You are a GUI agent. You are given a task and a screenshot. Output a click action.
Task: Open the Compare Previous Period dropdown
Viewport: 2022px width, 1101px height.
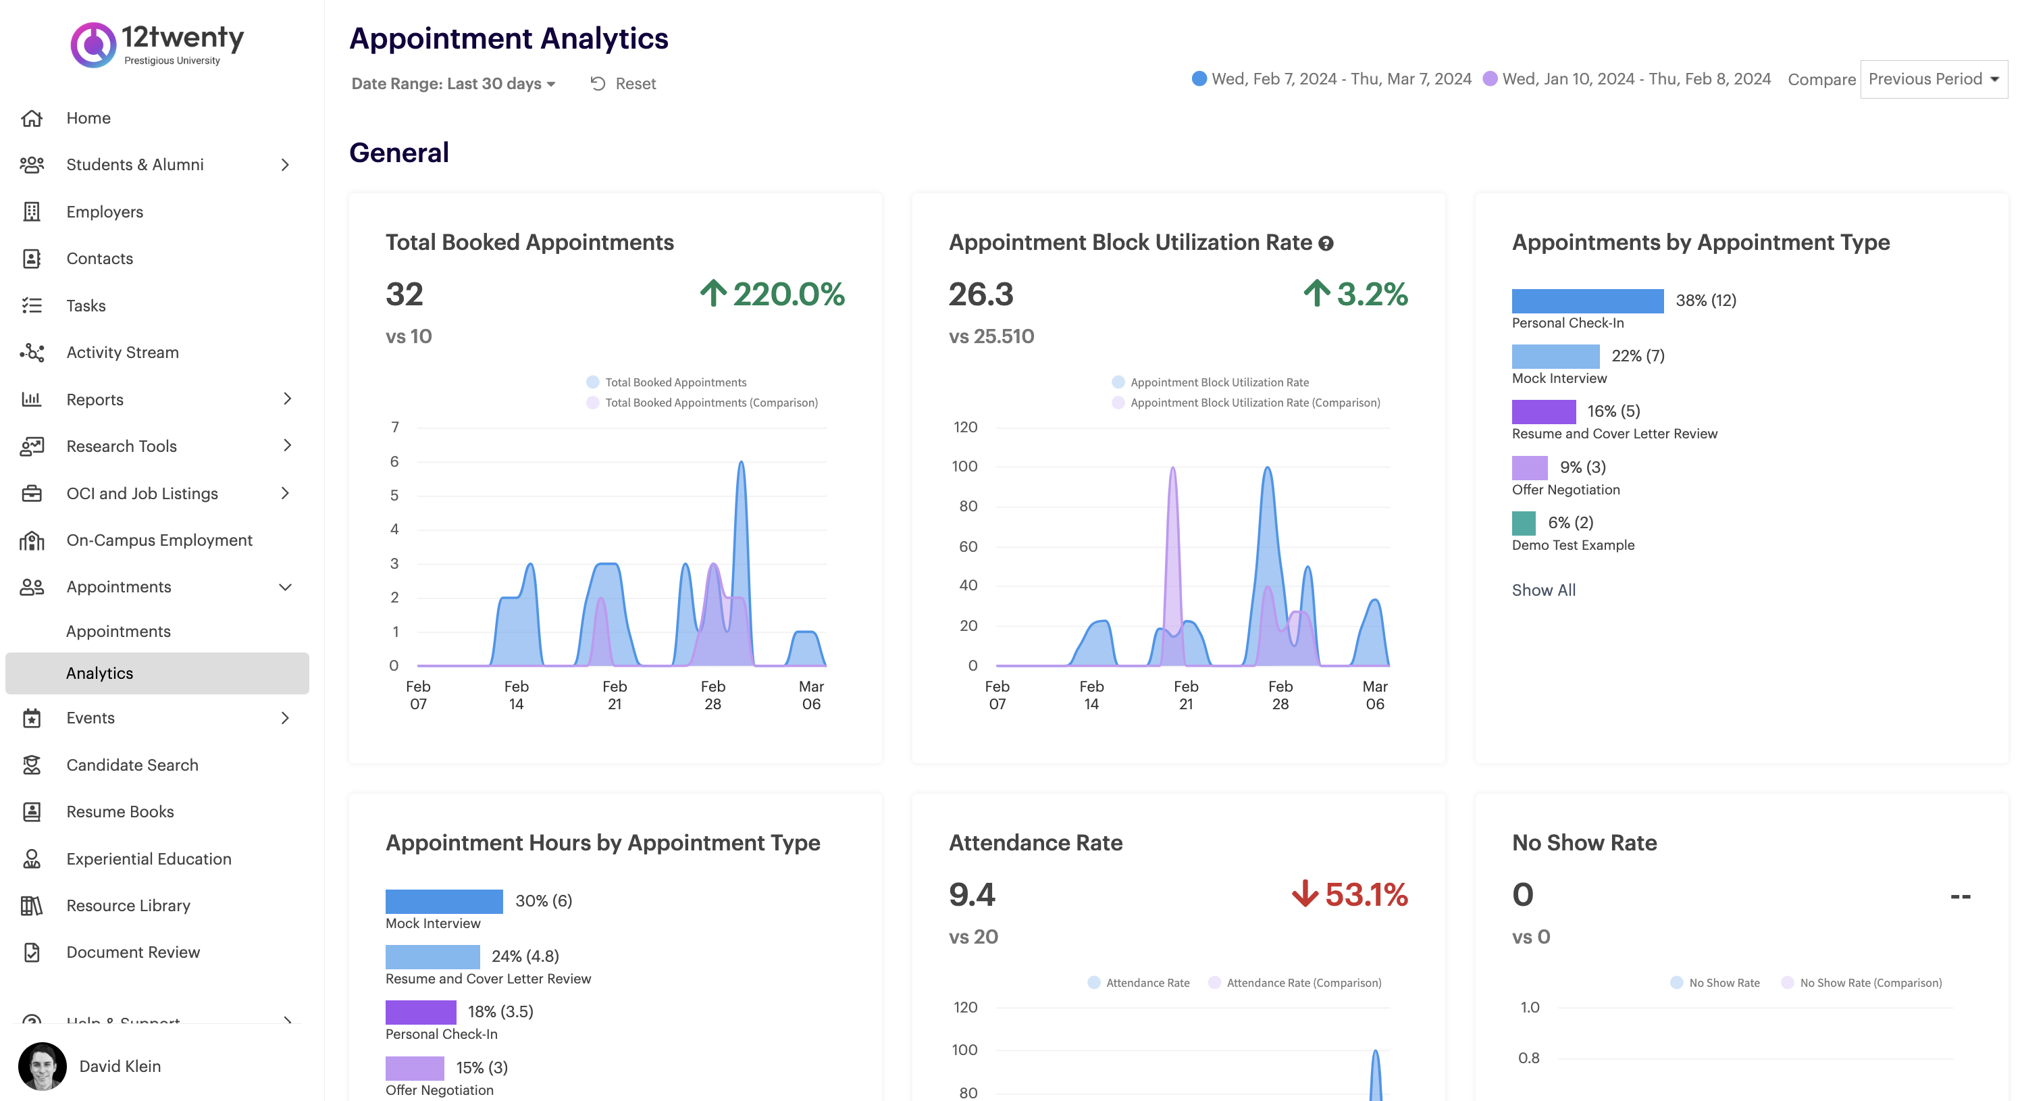tap(1934, 79)
